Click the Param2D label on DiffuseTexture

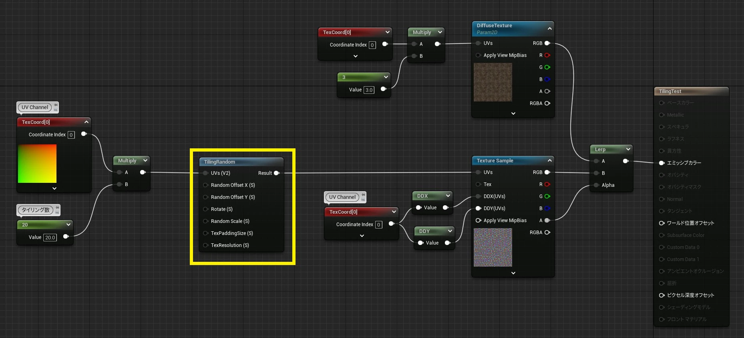click(487, 32)
